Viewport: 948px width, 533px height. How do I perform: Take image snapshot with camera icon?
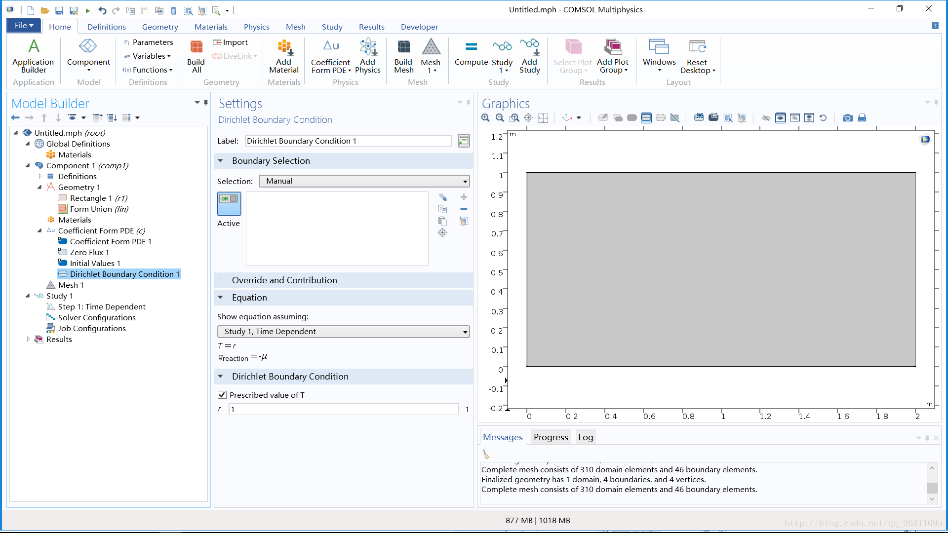tap(848, 118)
